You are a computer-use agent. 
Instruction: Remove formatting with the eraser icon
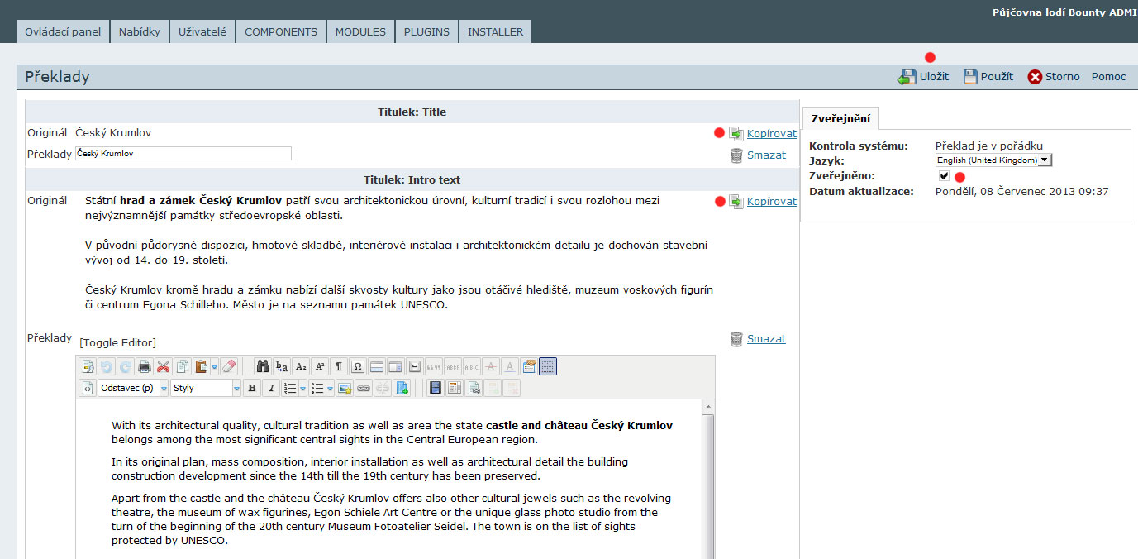(230, 366)
